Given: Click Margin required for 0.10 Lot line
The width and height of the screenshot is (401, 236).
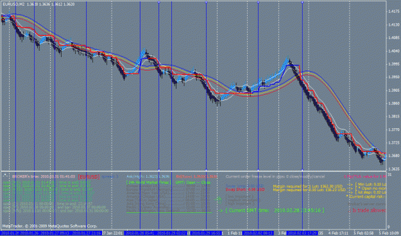Looking at the screenshot, I should (x=309, y=190).
